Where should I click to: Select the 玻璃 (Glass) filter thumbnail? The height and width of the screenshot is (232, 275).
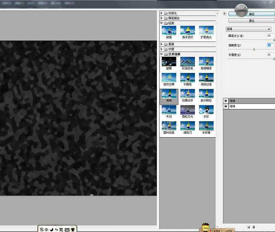(169, 31)
